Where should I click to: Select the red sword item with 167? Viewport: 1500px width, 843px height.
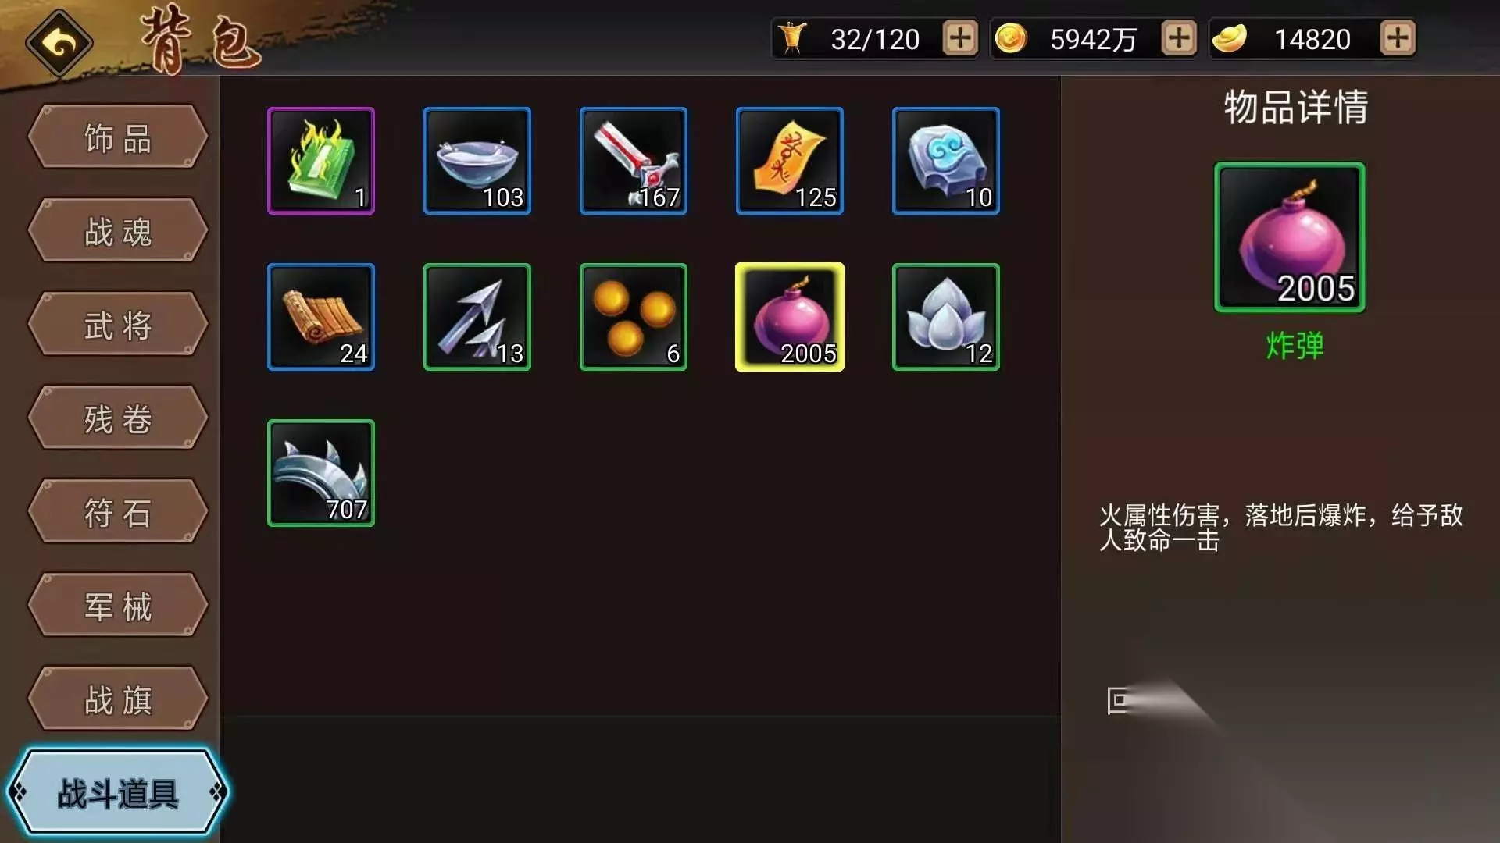click(x=634, y=161)
